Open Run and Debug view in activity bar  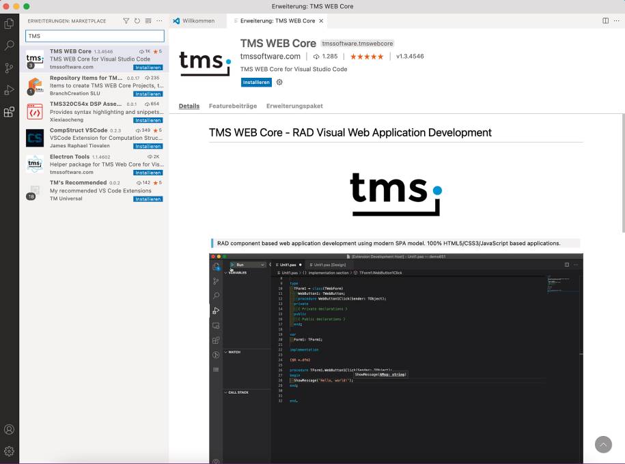click(x=9, y=90)
